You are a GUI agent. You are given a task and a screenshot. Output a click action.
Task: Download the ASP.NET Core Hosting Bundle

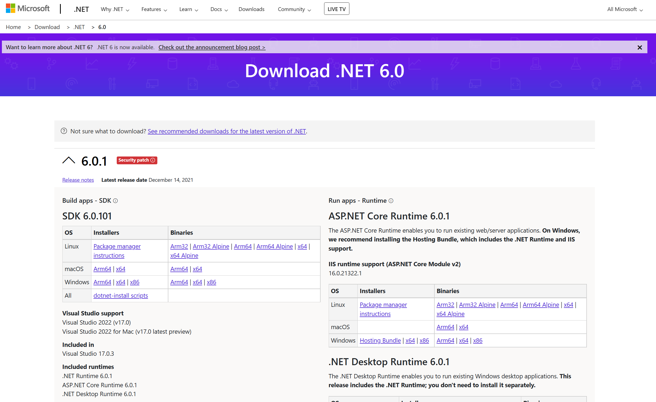pyautogui.click(x=380, y=340)
